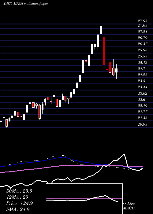This screenshot has height=214, width=153.
Task: Click the 50MA : 25.3 readout
Action: (19, 191)
